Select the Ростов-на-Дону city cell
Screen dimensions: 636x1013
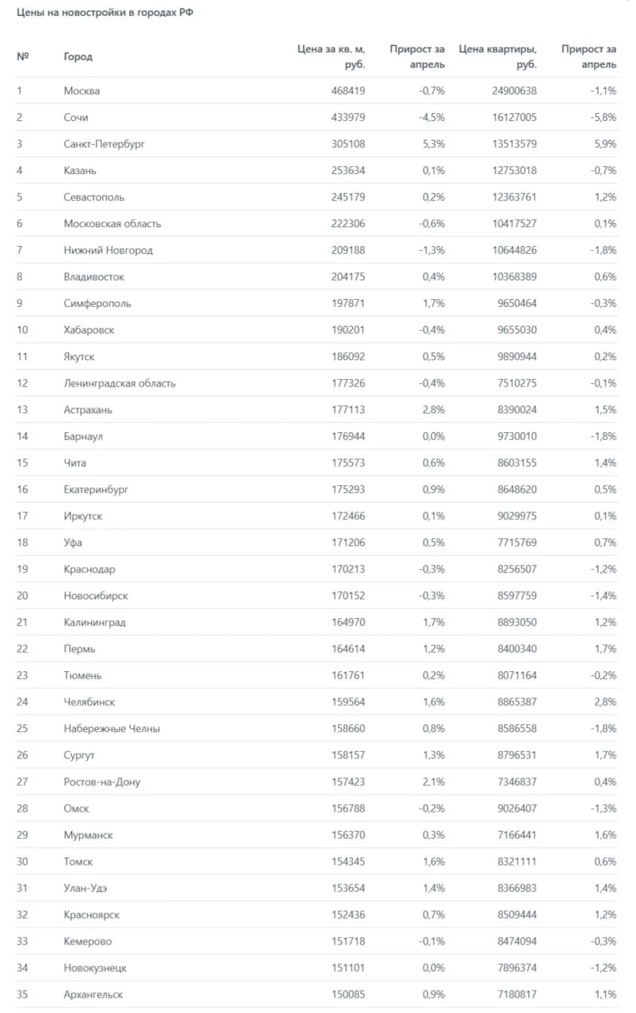[x=102, y=781]
